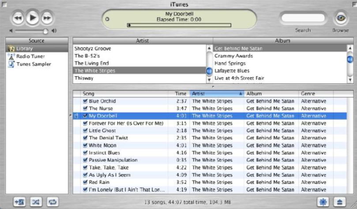This screenshot has height=209, width=357.
Task: Click the small round display-mode button left of title
Action: pyautogui.click(x=107, y=19)
